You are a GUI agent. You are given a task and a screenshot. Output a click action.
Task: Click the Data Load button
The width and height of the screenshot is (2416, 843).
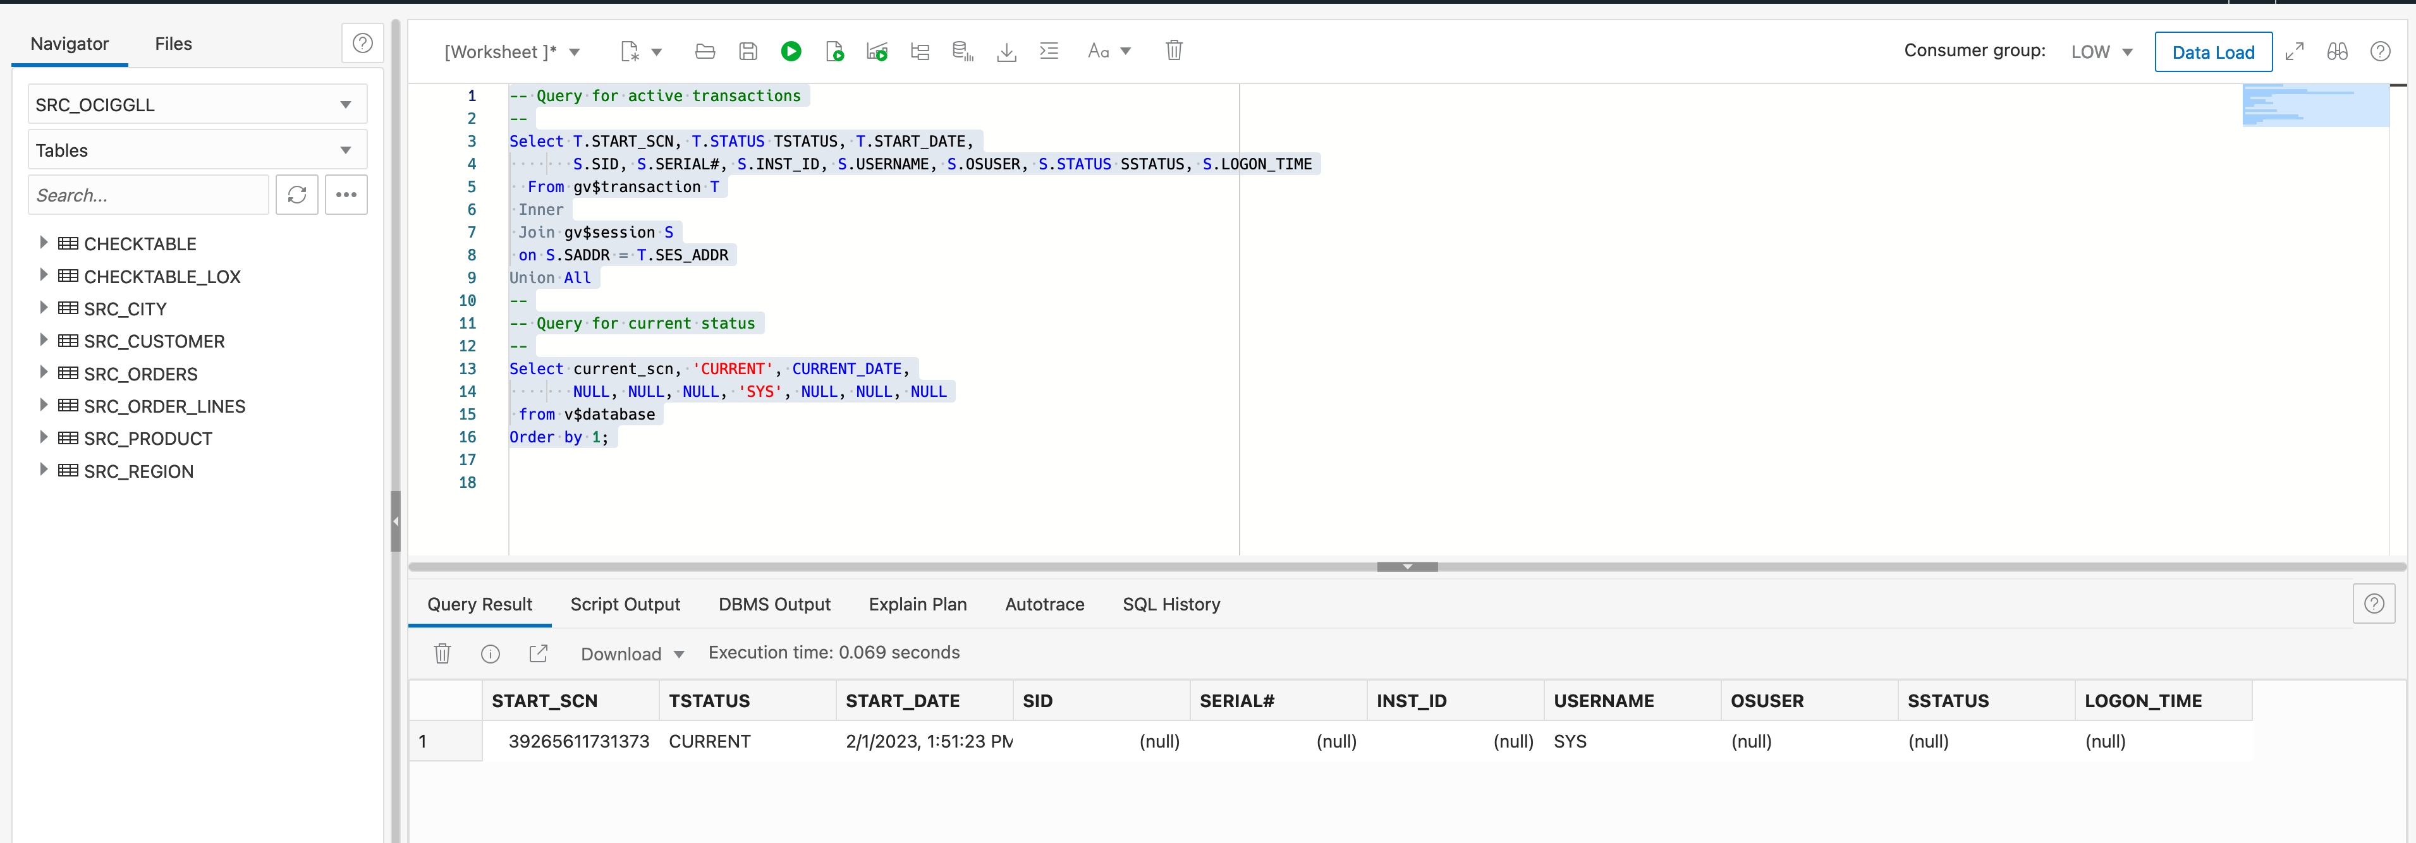coord(2214,52)
